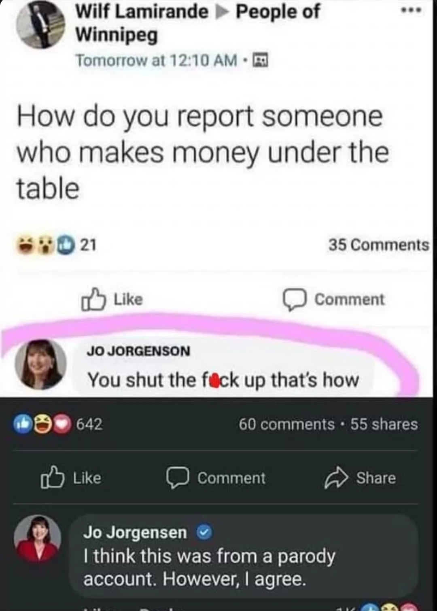Open the JO JORGENSON commenter name

click(x=138, y=351)
